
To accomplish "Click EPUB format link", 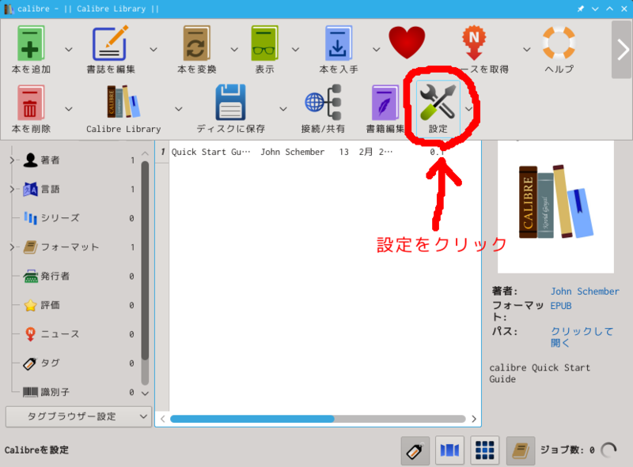I will (x=561, y=306).
